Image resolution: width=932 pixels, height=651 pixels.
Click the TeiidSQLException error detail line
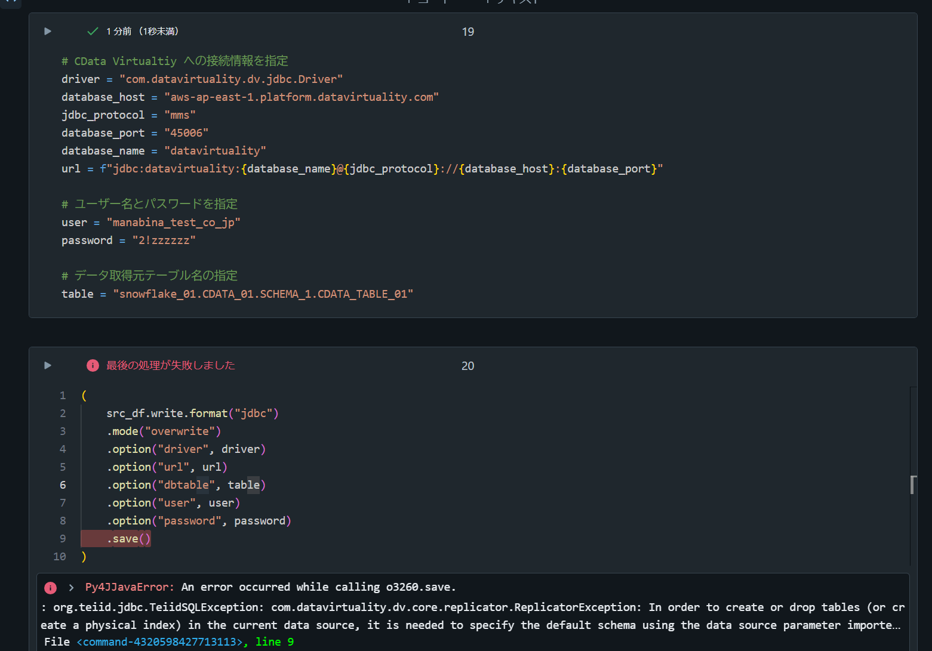point(473,616)
